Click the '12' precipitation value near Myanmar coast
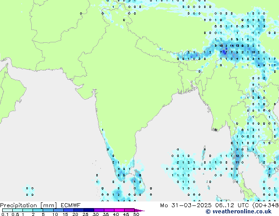 237,156
